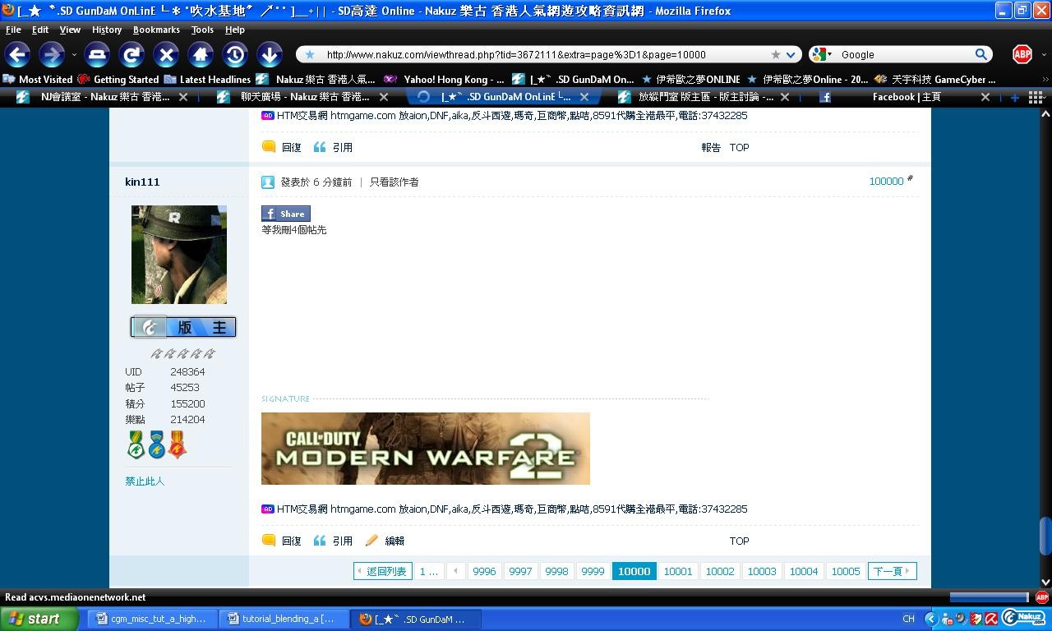Viewport: 1052px width, 631px height.
Task: Click the 報告 link
Action: pyautogui.click(x=711, y=148)
